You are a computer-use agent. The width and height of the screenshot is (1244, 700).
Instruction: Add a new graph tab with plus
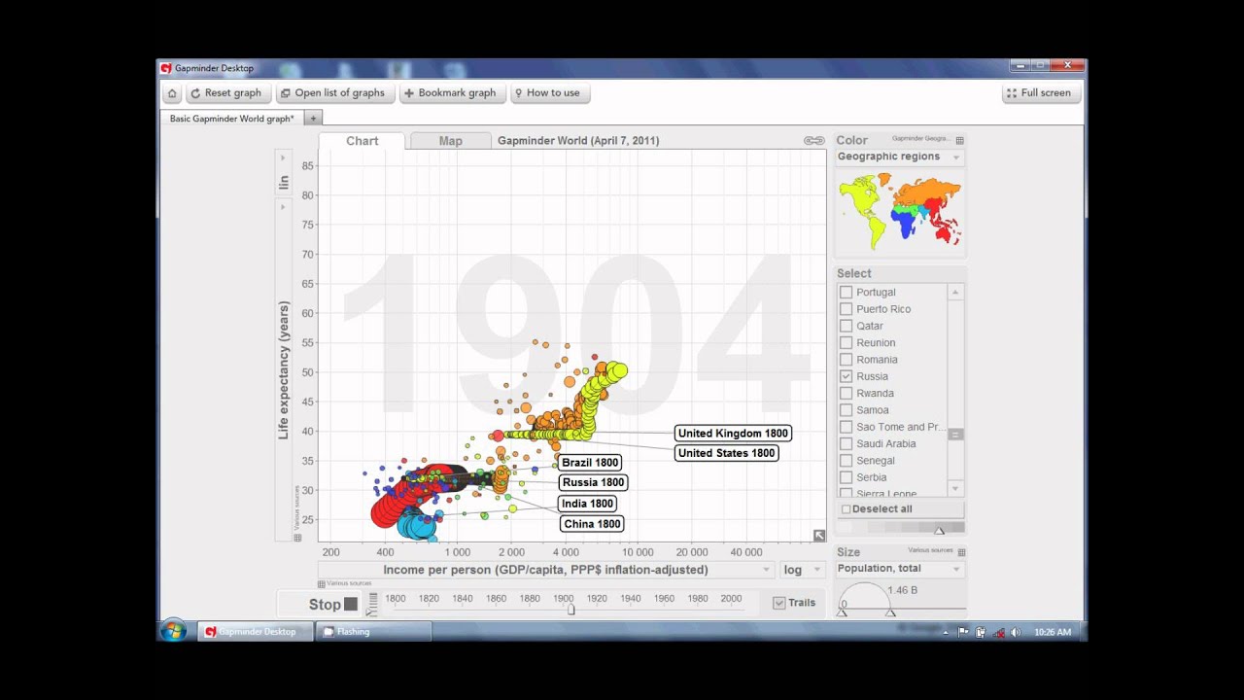click(313, 119)
